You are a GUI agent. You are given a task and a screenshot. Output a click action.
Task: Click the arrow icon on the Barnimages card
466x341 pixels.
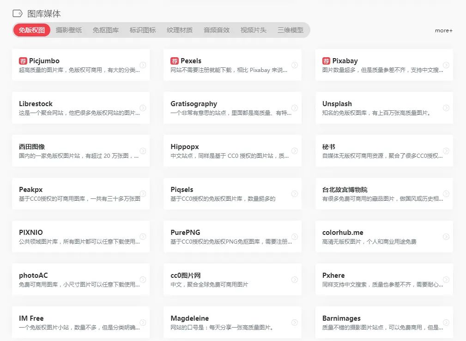pos(446,322)
